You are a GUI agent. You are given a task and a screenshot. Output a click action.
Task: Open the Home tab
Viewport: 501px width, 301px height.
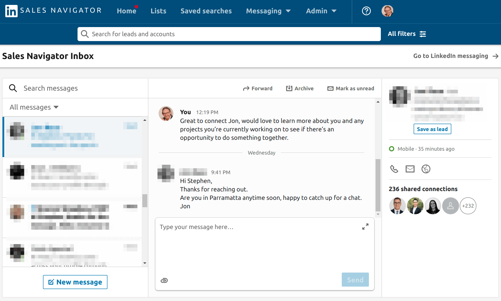pyautogui.click(x=126, y=11)
